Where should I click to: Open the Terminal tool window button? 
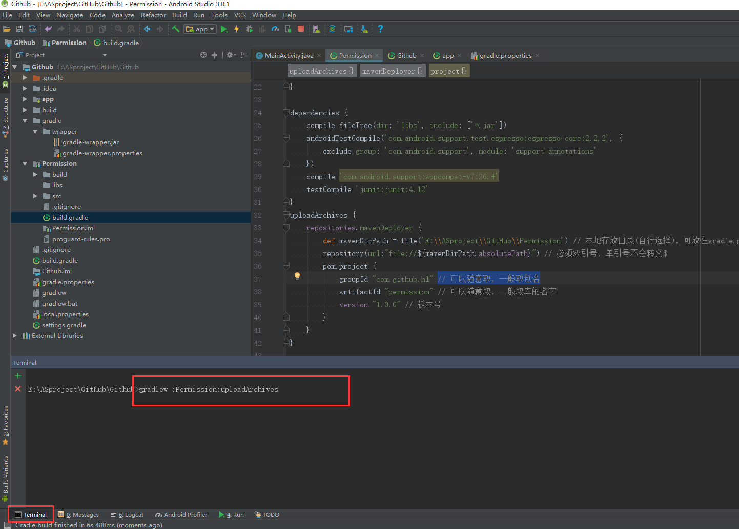(31, 515)
